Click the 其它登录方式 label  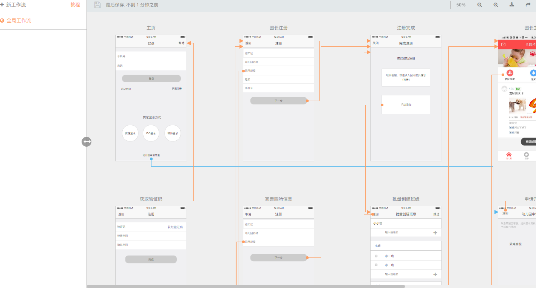click(x=151, y=117)
